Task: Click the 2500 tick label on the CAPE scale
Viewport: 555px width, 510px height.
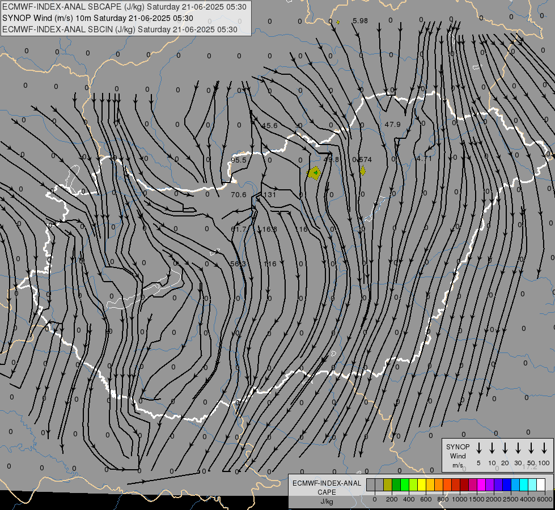Action: [511, 499]
